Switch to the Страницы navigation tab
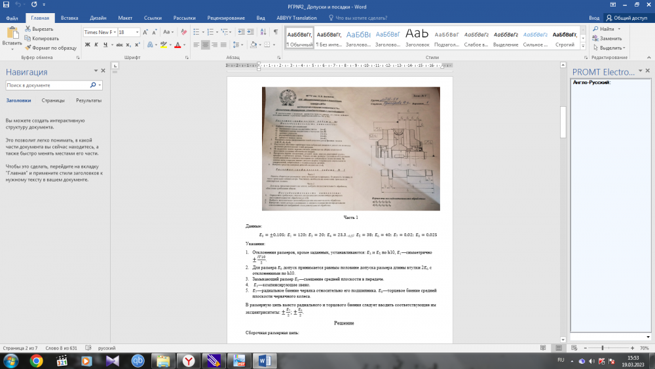Image resolution: width=655 pixels, height=369 pixels. pos(52,100)
